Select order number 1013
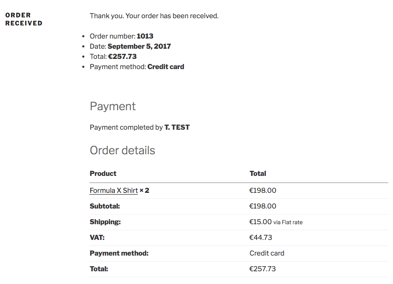The height and width of the screenshot is (284, 393). (x=145, y=36)
